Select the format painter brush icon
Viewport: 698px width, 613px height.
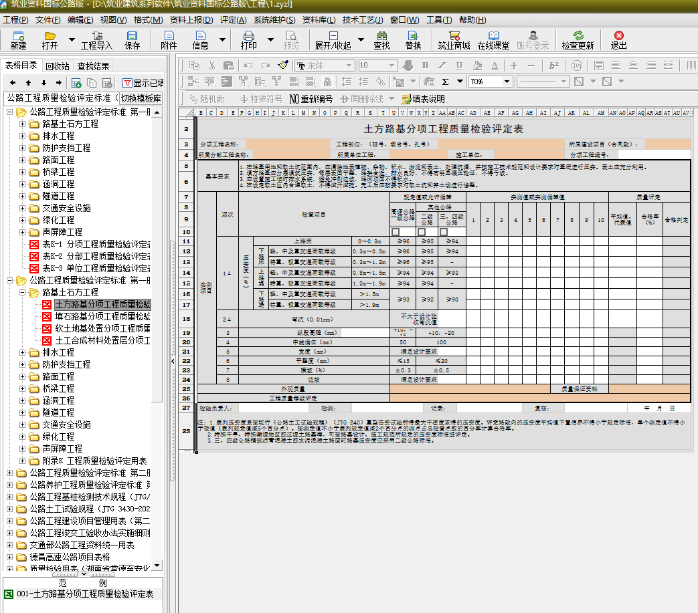click(283, 66)
